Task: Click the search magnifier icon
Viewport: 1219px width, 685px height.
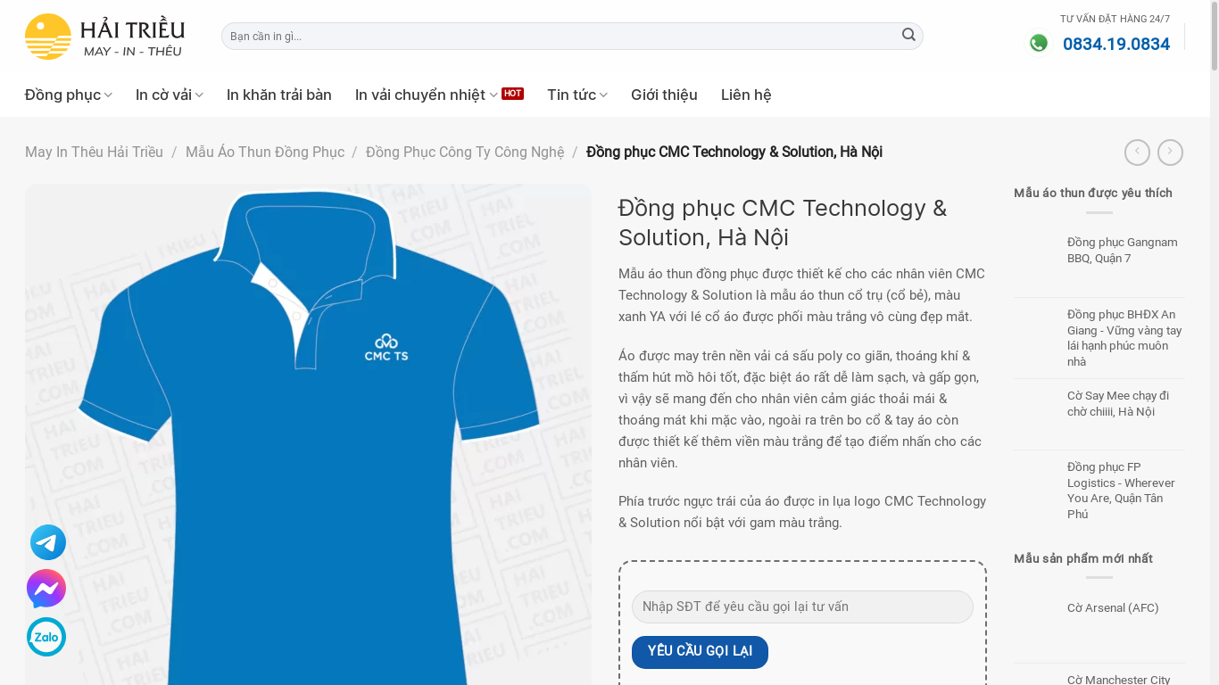Action: 908,35
